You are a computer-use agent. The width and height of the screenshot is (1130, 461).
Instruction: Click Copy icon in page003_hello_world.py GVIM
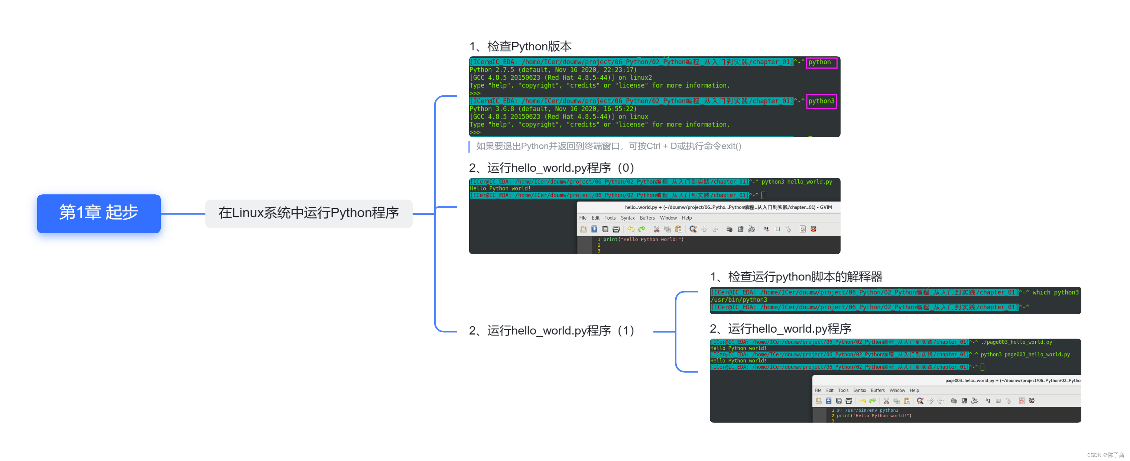pos(896,401)
